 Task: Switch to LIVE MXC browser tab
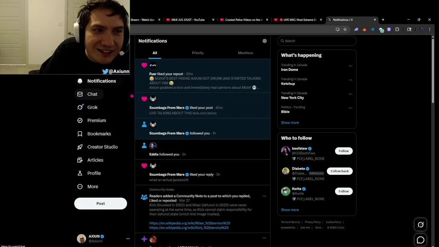click(298, 20)
